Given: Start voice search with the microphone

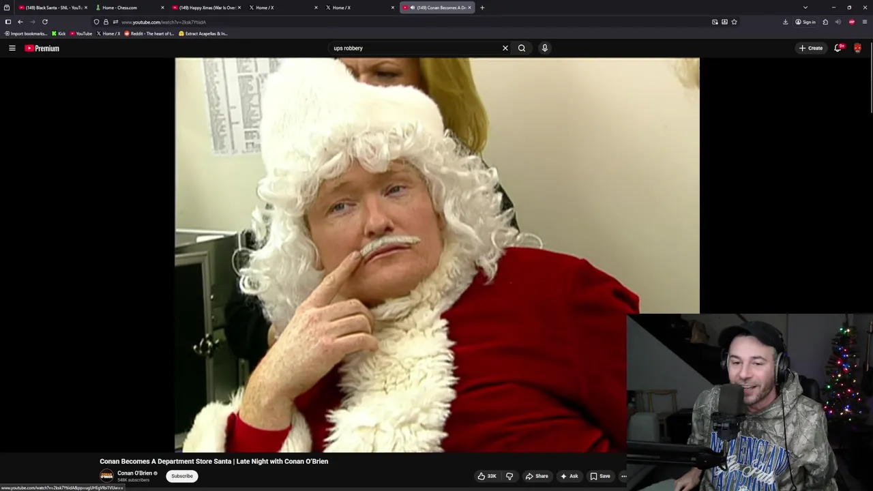Looking at the screenshot, I should pyautogui.click(x=544, y=48).
